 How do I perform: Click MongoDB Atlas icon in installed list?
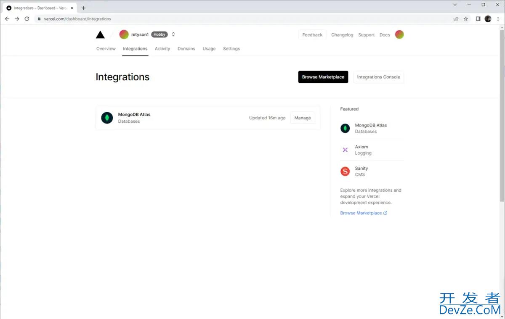tap(107, 118)
